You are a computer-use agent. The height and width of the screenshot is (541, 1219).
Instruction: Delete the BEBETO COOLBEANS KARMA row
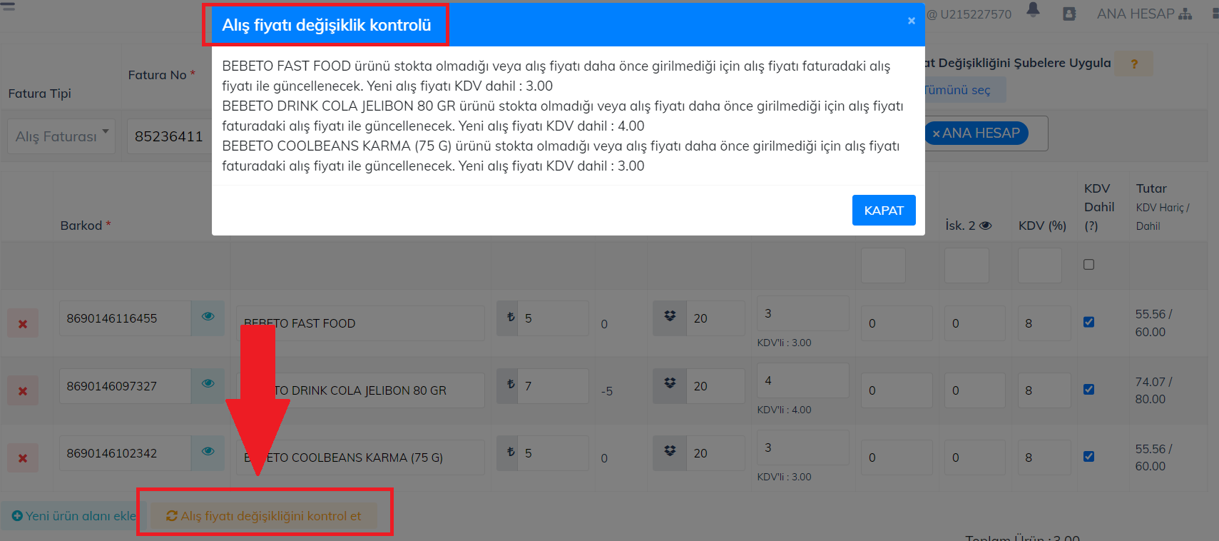23,458
